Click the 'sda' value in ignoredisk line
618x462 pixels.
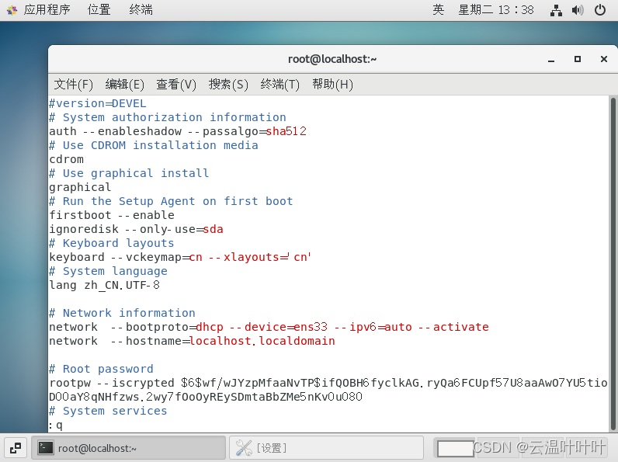click(214, 229)
